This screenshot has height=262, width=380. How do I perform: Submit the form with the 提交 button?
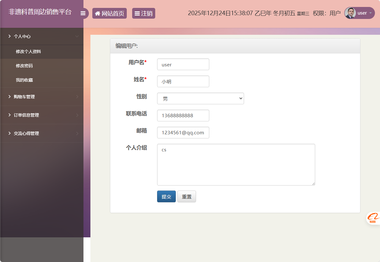pos(166,196)
